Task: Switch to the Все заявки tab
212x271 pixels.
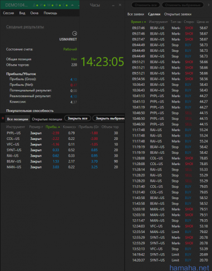Action: click(x=136, y=14)
